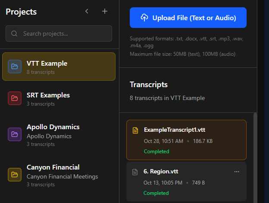
Task: Open the 6. Region.vtt transcript
Action: 187,182
